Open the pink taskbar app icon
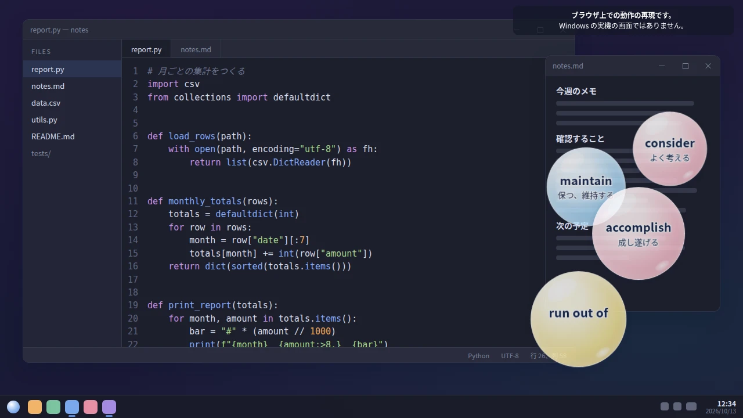Screen dimensions: 743x418 click(x=91, y=407)
